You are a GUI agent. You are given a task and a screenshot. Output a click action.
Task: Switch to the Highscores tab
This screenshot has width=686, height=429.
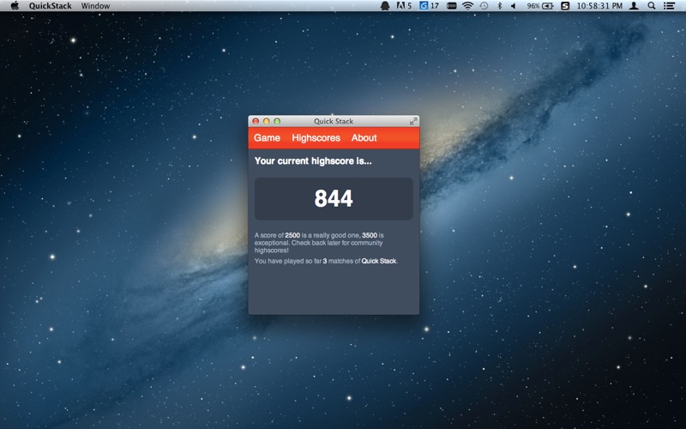tap(316, 138)
